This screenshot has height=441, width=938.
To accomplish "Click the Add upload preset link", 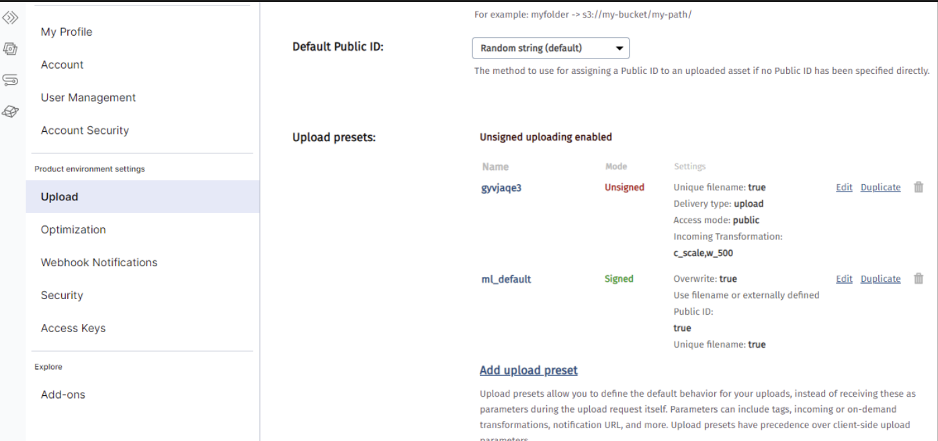I will [529, 370].
